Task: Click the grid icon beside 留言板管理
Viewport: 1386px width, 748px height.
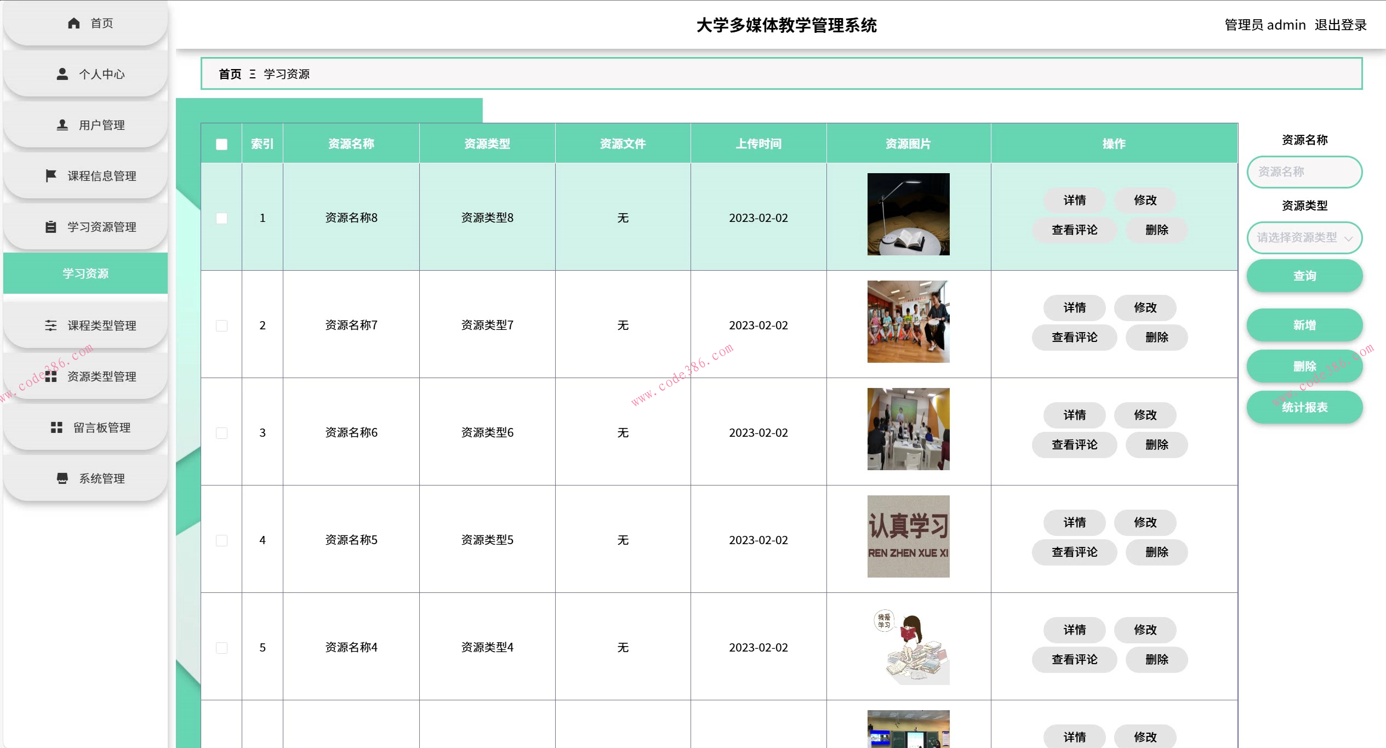Action: click(56, 427)
